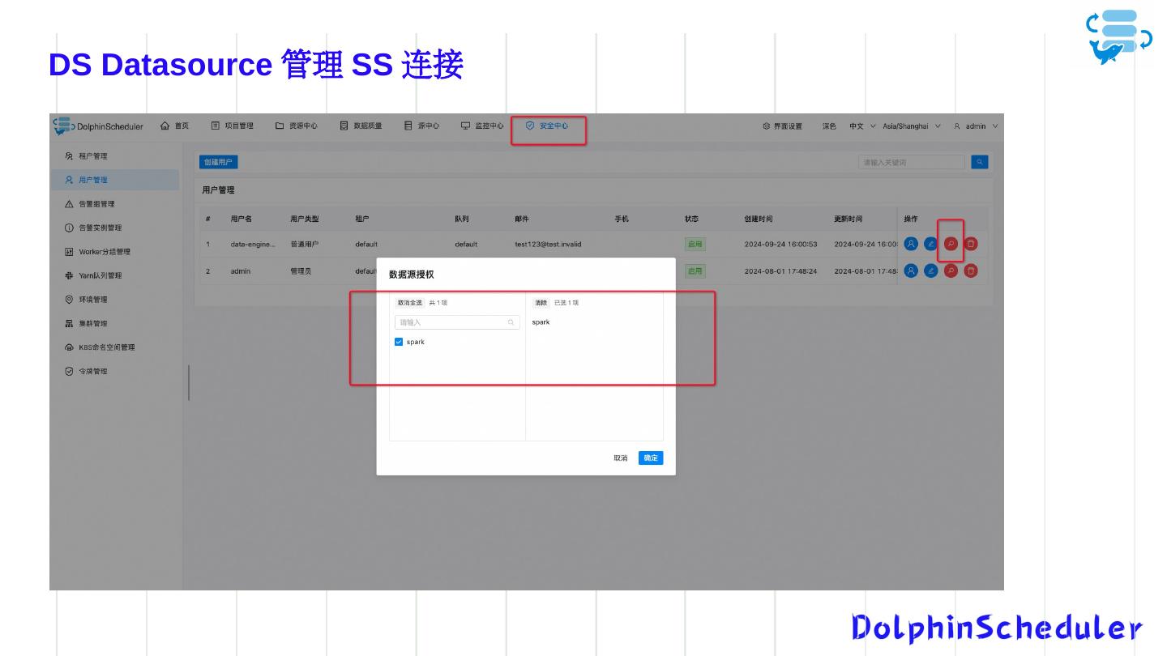Click 清除 clear selected button
This screenshot has width=1167, height=656.
pos(541,303)
